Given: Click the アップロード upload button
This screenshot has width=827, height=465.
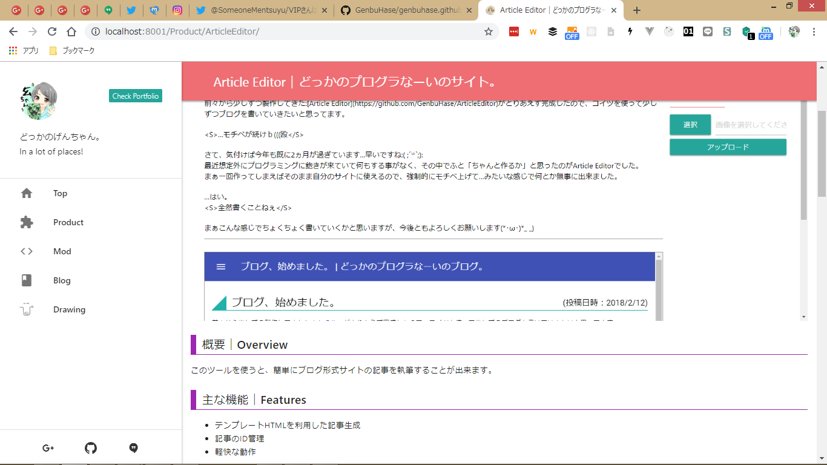Looking at the screenshot, I should pos(728,147).
